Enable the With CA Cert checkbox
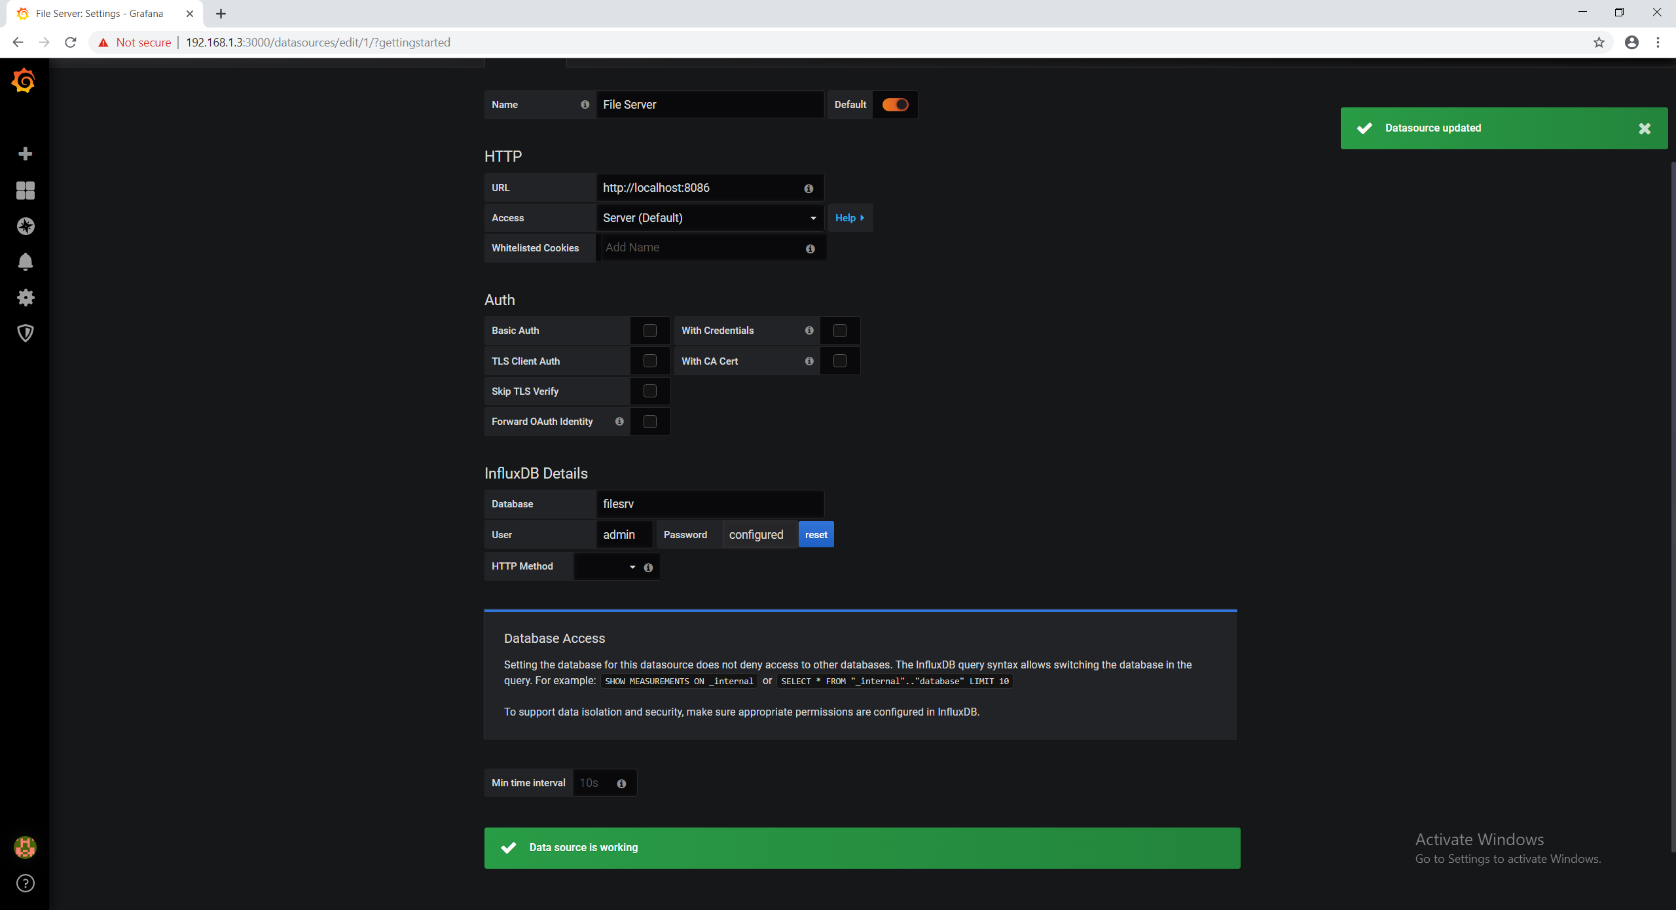Image resolution: width=1676 pixels, height=910 pixels. [x=840, y=361]
